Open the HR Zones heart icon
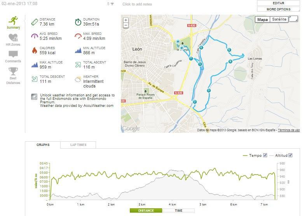The image size is (304, 216). 13,38
